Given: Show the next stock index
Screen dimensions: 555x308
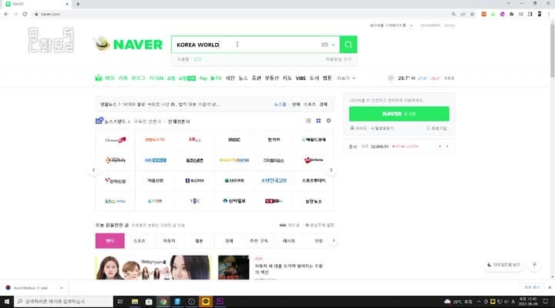Looking at the screenshot, I should pyautogui.click(x=447, y=146).
